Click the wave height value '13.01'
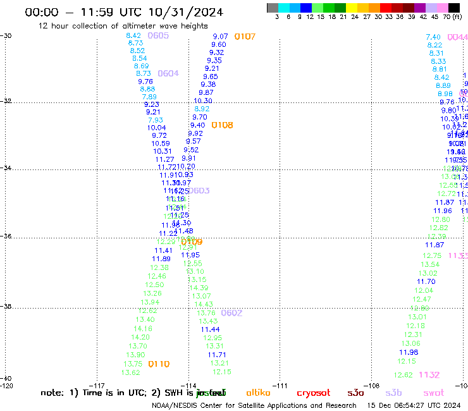The height and width of the screenshot is (411, 468). (x=417, y=317)
